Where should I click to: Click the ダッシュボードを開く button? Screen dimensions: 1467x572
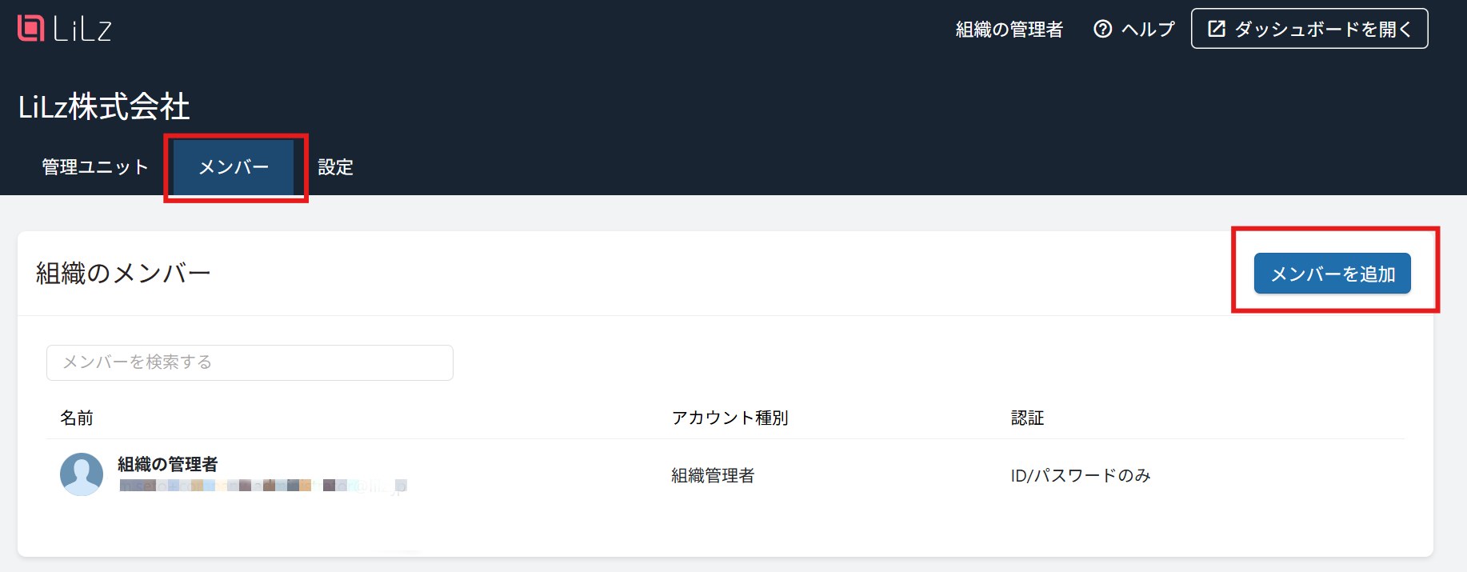pos(1309,29)
